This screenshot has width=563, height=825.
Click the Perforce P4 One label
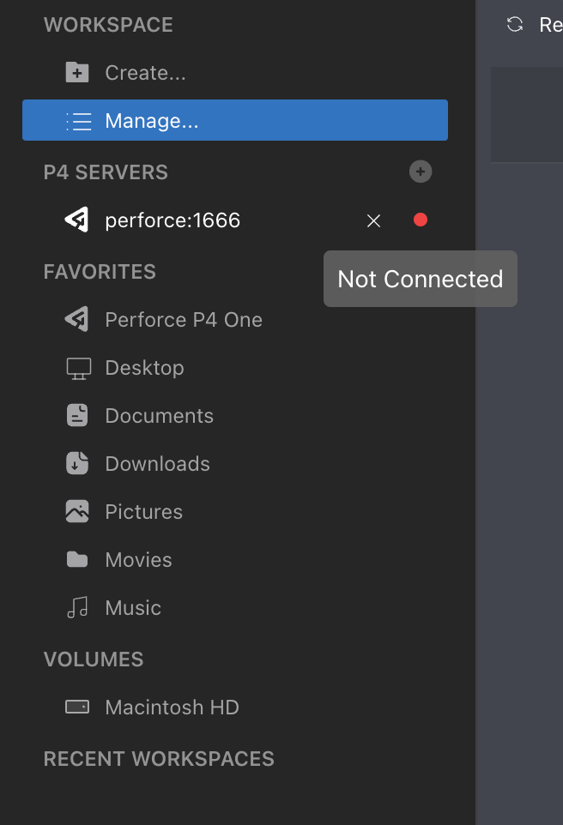point(184,320)
